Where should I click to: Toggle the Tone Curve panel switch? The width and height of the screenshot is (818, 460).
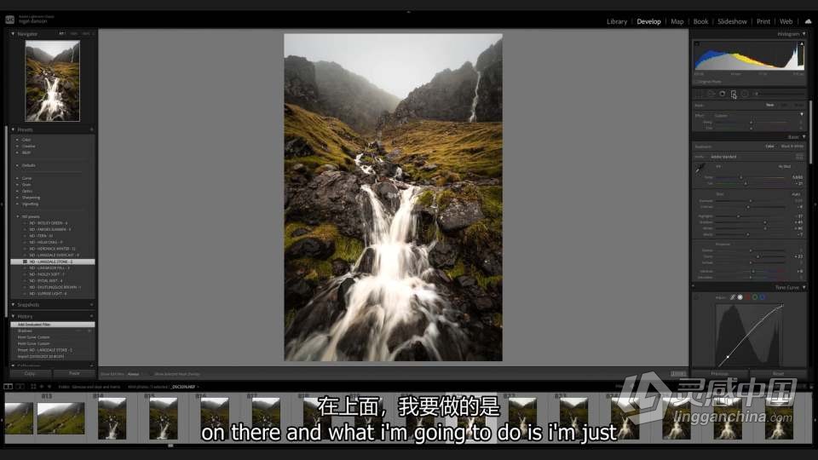point(695,297)
